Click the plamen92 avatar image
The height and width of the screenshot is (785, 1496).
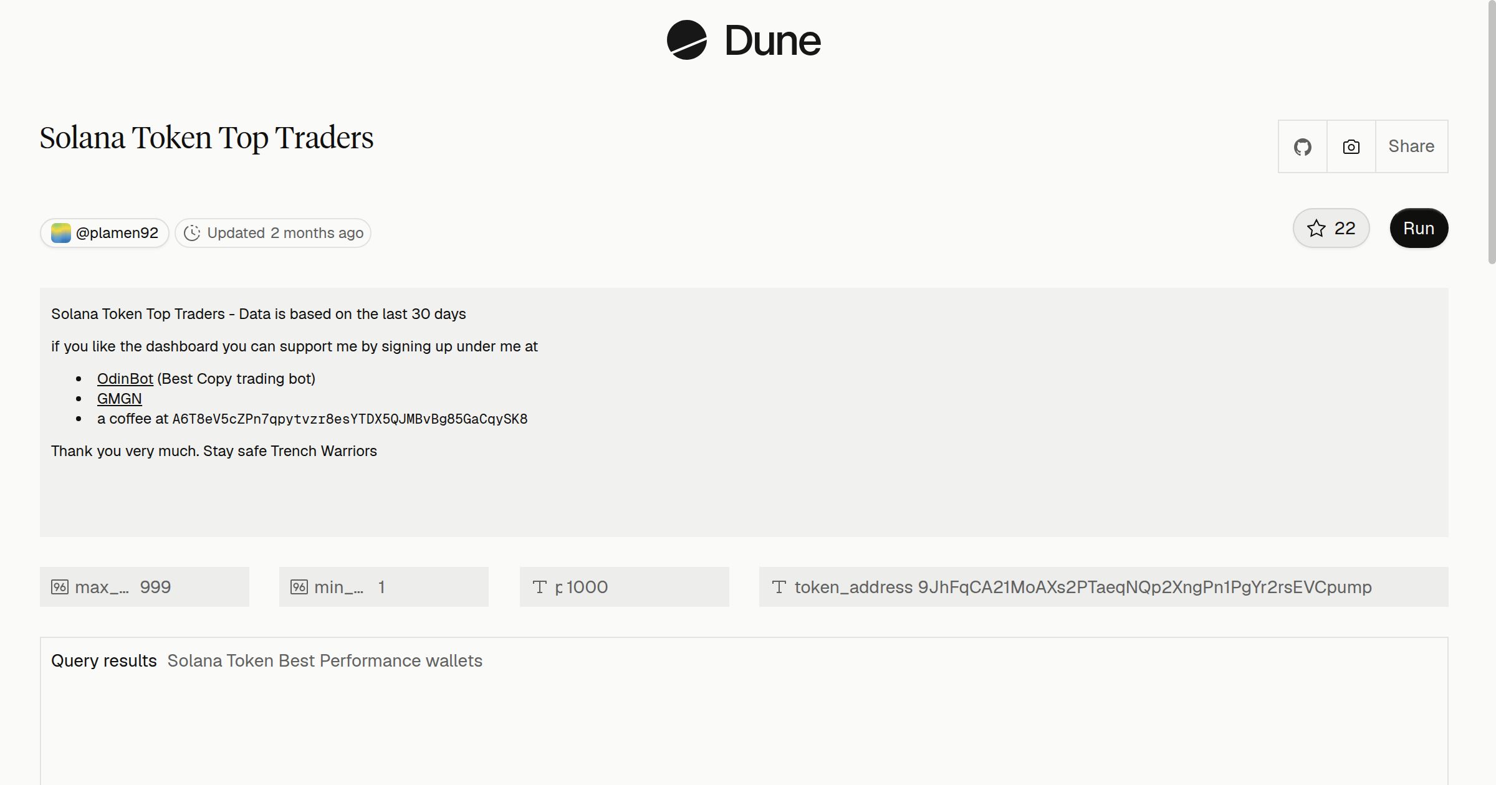coord(60,233)
